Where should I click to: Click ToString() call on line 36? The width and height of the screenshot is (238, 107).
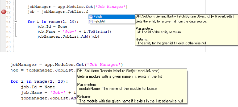pyautogui.click(x=100, y=32)
